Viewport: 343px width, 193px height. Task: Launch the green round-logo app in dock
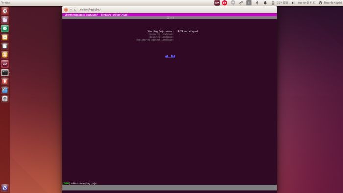[5, 28]
